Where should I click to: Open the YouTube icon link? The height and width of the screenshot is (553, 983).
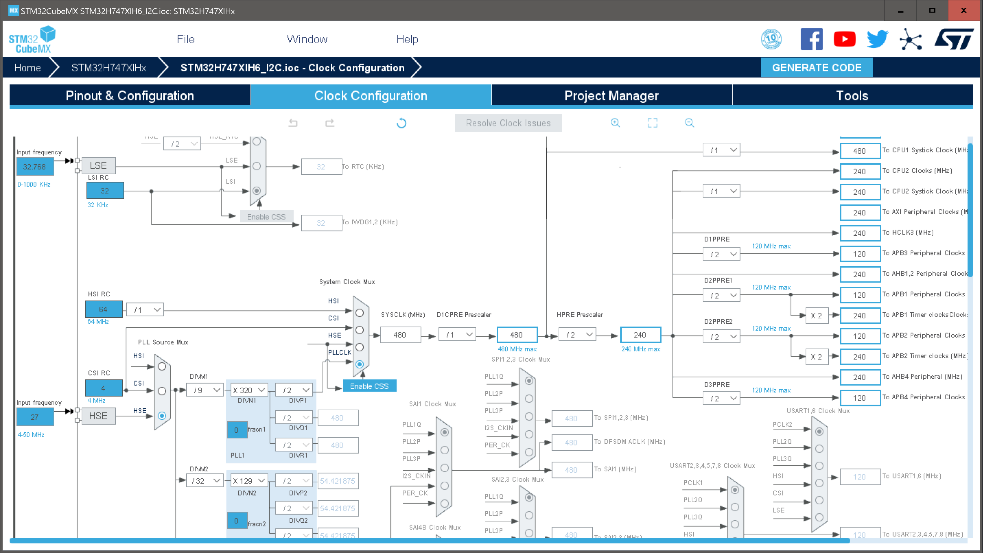tap(844, 39)
